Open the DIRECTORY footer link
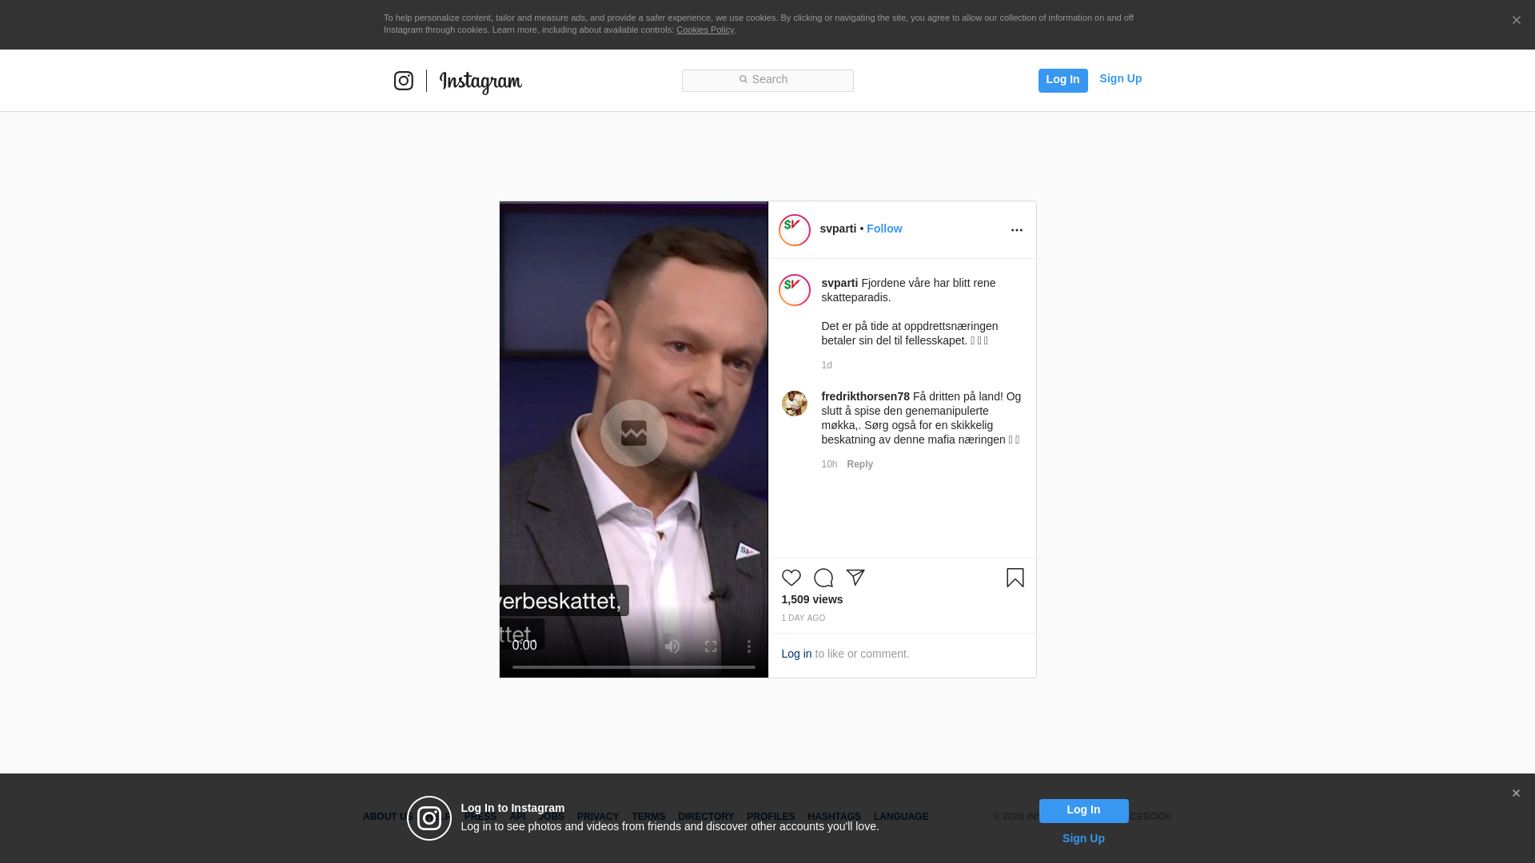 pyautogui.click(x=706, y=817)
